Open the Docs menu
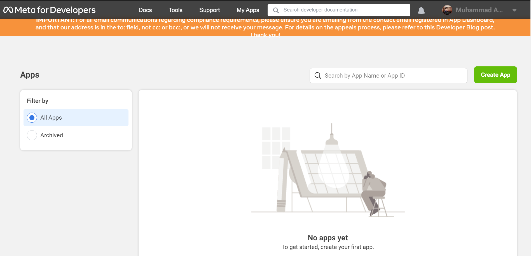 pos(145,10)
